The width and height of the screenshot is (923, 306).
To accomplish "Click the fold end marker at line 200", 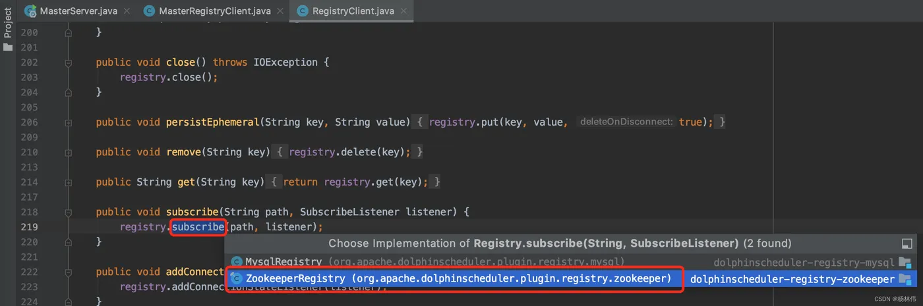I will (68, 32).
